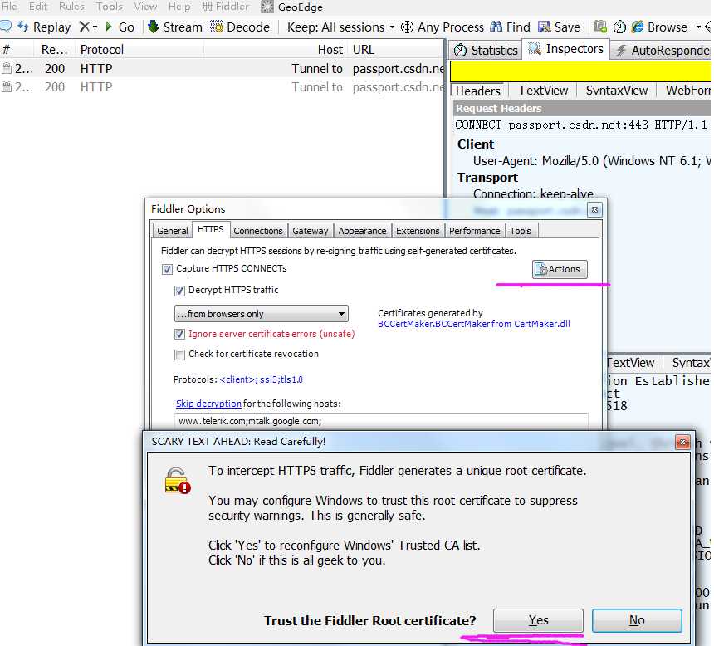The height and width of the screenshot is (646, 714).
Task: Open the request Headers inspector tab
Action: click(478, 91)
